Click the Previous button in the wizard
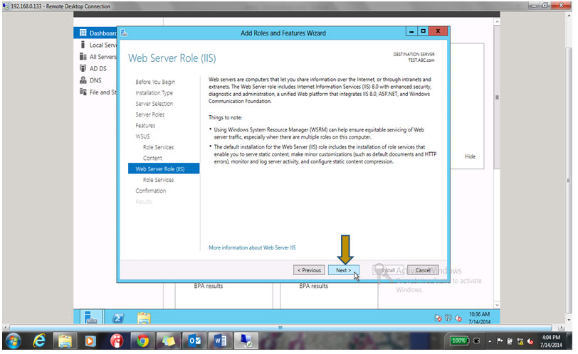This screenshot has width=578, height=354. click(x=309, y=270)
